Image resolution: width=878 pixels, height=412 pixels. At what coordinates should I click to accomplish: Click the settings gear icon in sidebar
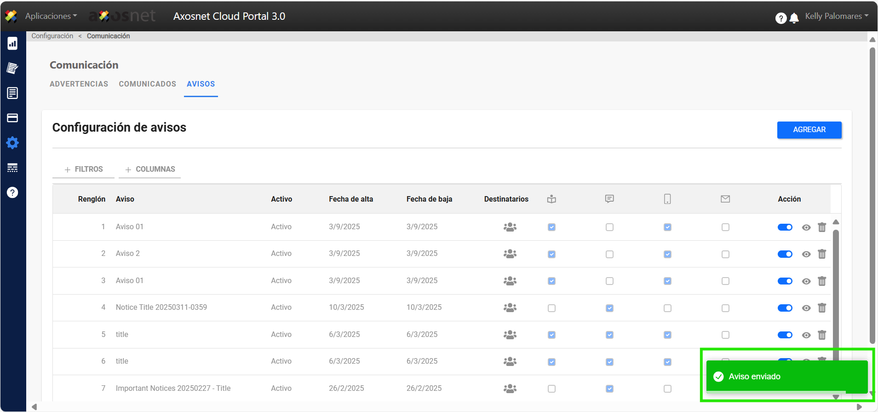[12, 143]
